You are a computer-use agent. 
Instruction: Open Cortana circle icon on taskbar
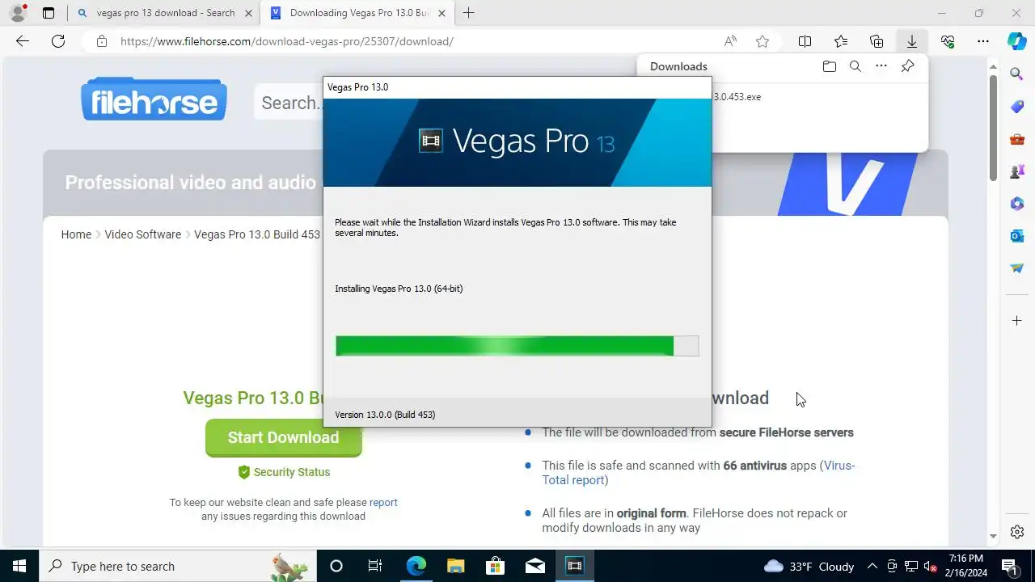click(x=336, y=566)
